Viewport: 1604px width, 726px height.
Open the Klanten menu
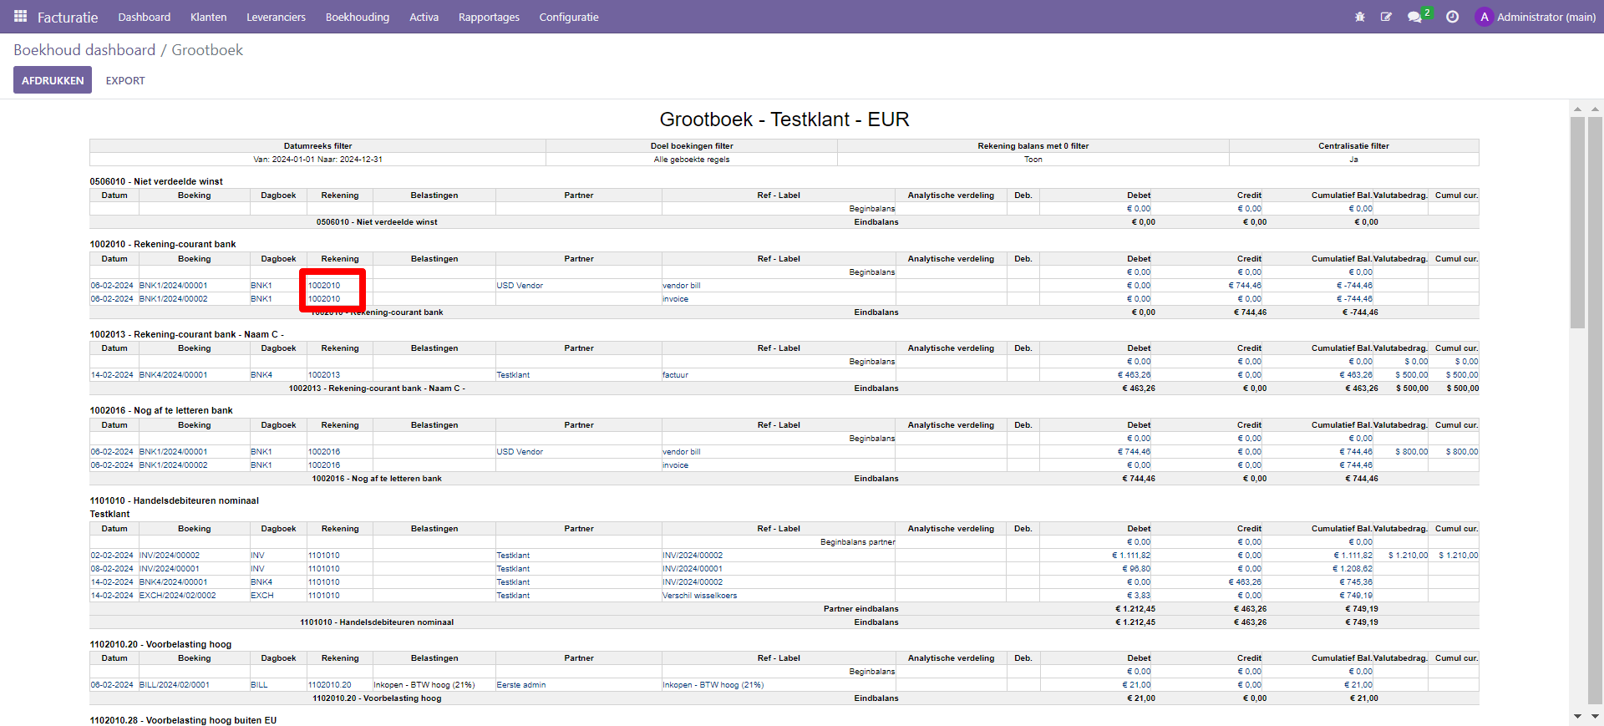pyautogui.click(x=208, y=17)
